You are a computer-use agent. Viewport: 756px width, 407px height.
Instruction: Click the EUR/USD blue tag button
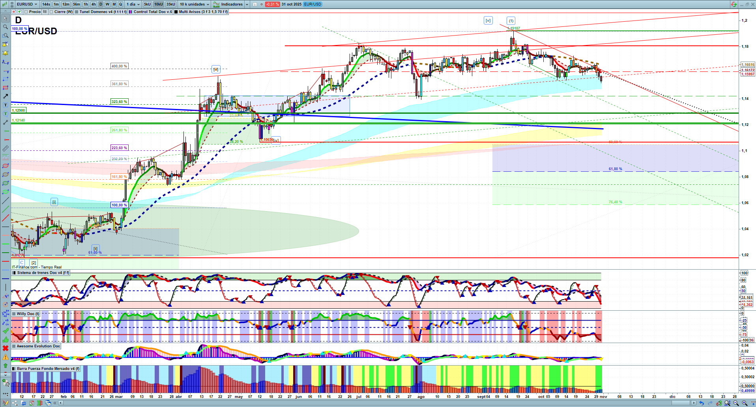pos(313,4)
